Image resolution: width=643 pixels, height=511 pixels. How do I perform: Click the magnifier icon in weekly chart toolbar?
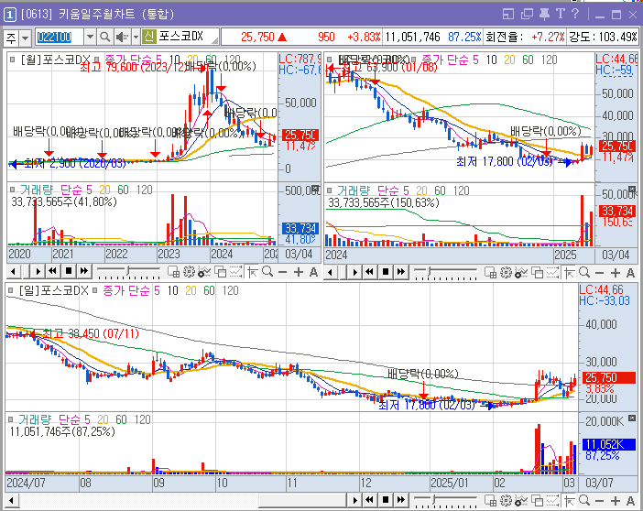click(x=584, y=272)
